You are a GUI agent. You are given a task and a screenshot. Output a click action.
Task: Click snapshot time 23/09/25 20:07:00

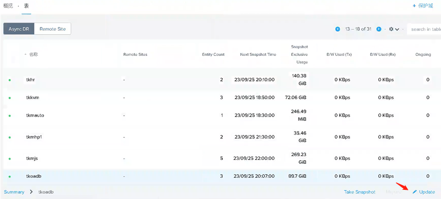[254, 176]
